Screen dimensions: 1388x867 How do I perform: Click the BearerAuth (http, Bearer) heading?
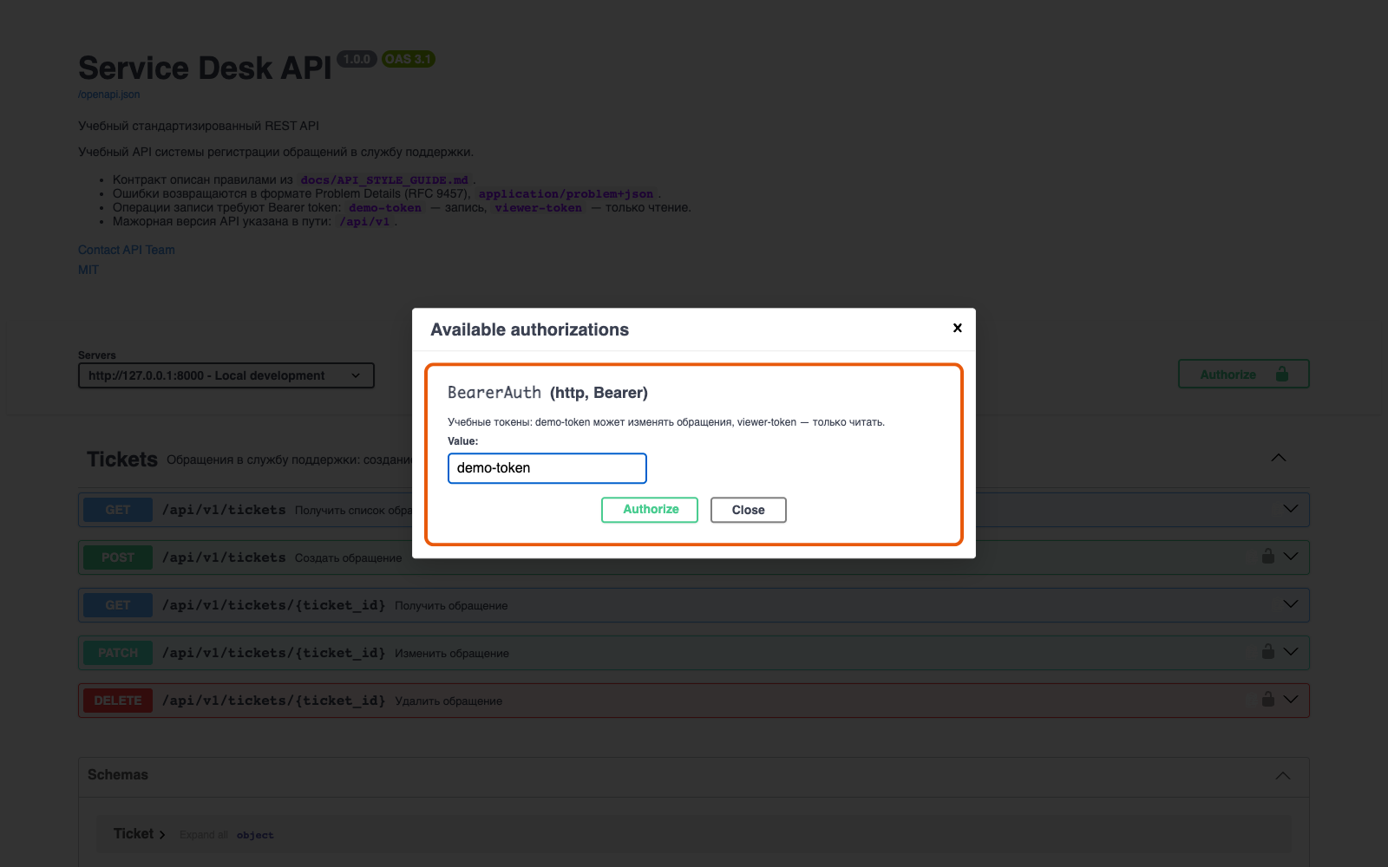tap(547, 393)
